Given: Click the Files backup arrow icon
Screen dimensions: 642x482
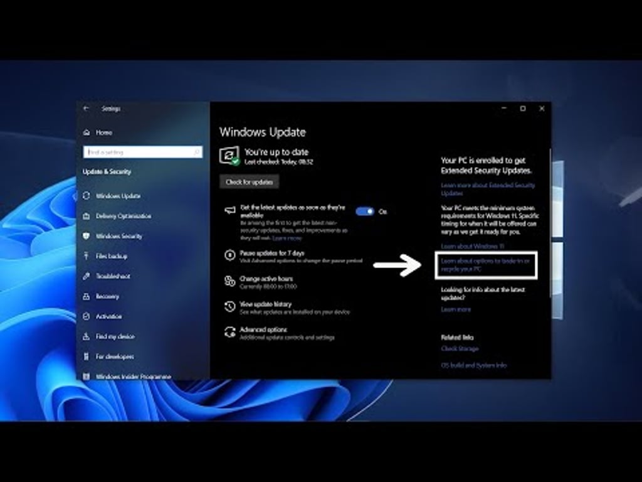Looking at the screenshot, I should tap(87, 256).
